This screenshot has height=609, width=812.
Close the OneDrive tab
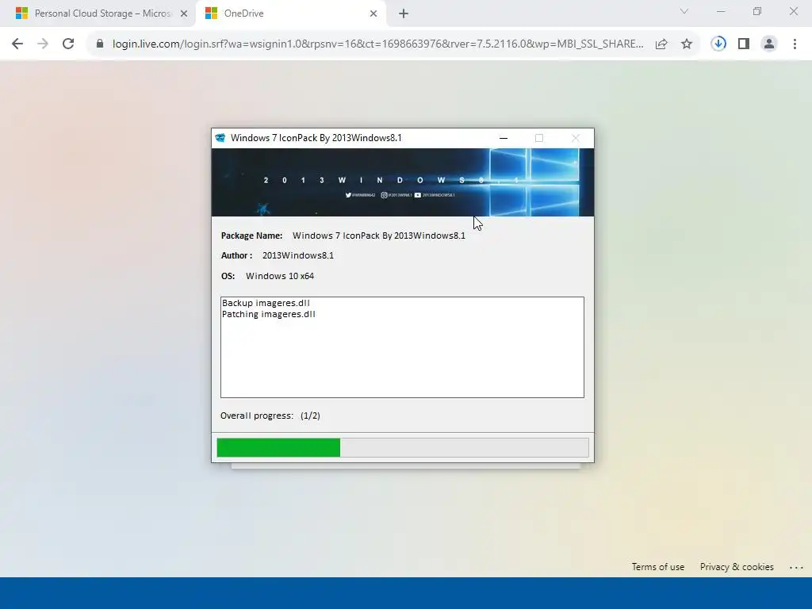[373, 13]
